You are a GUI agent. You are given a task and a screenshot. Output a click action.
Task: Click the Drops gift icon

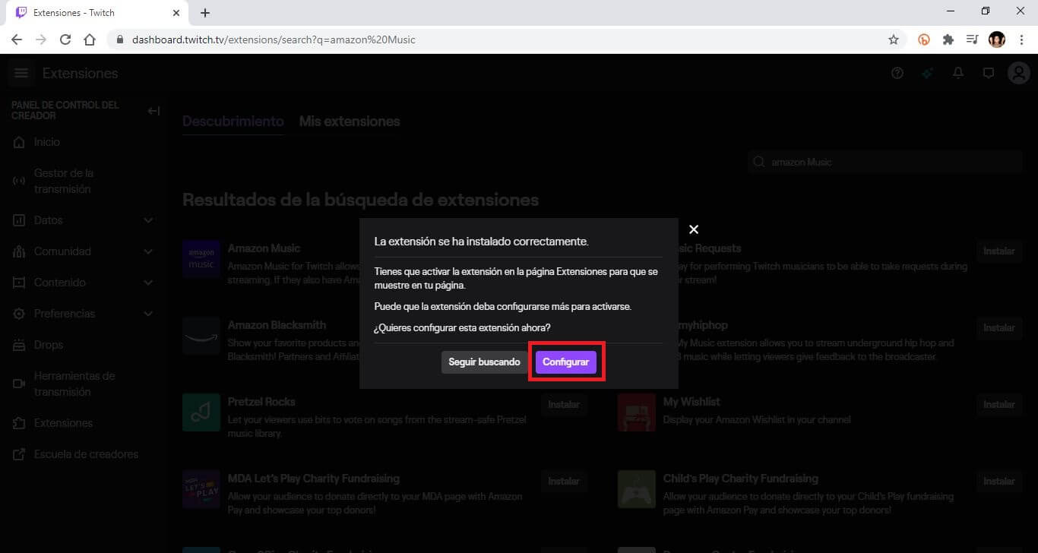click(x=19, y=345)
